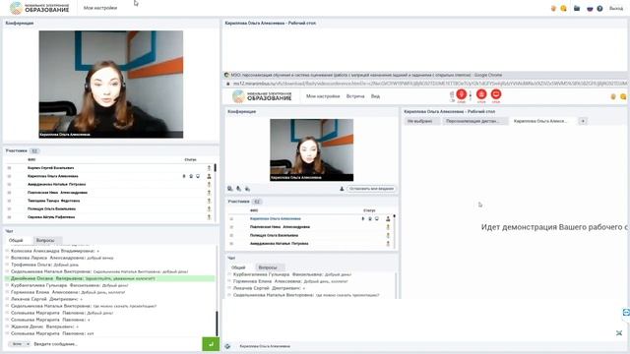Screen dimensions: 630x354
Task: Click first small icon under the shared-desktop video
Action: click(230, 189)
